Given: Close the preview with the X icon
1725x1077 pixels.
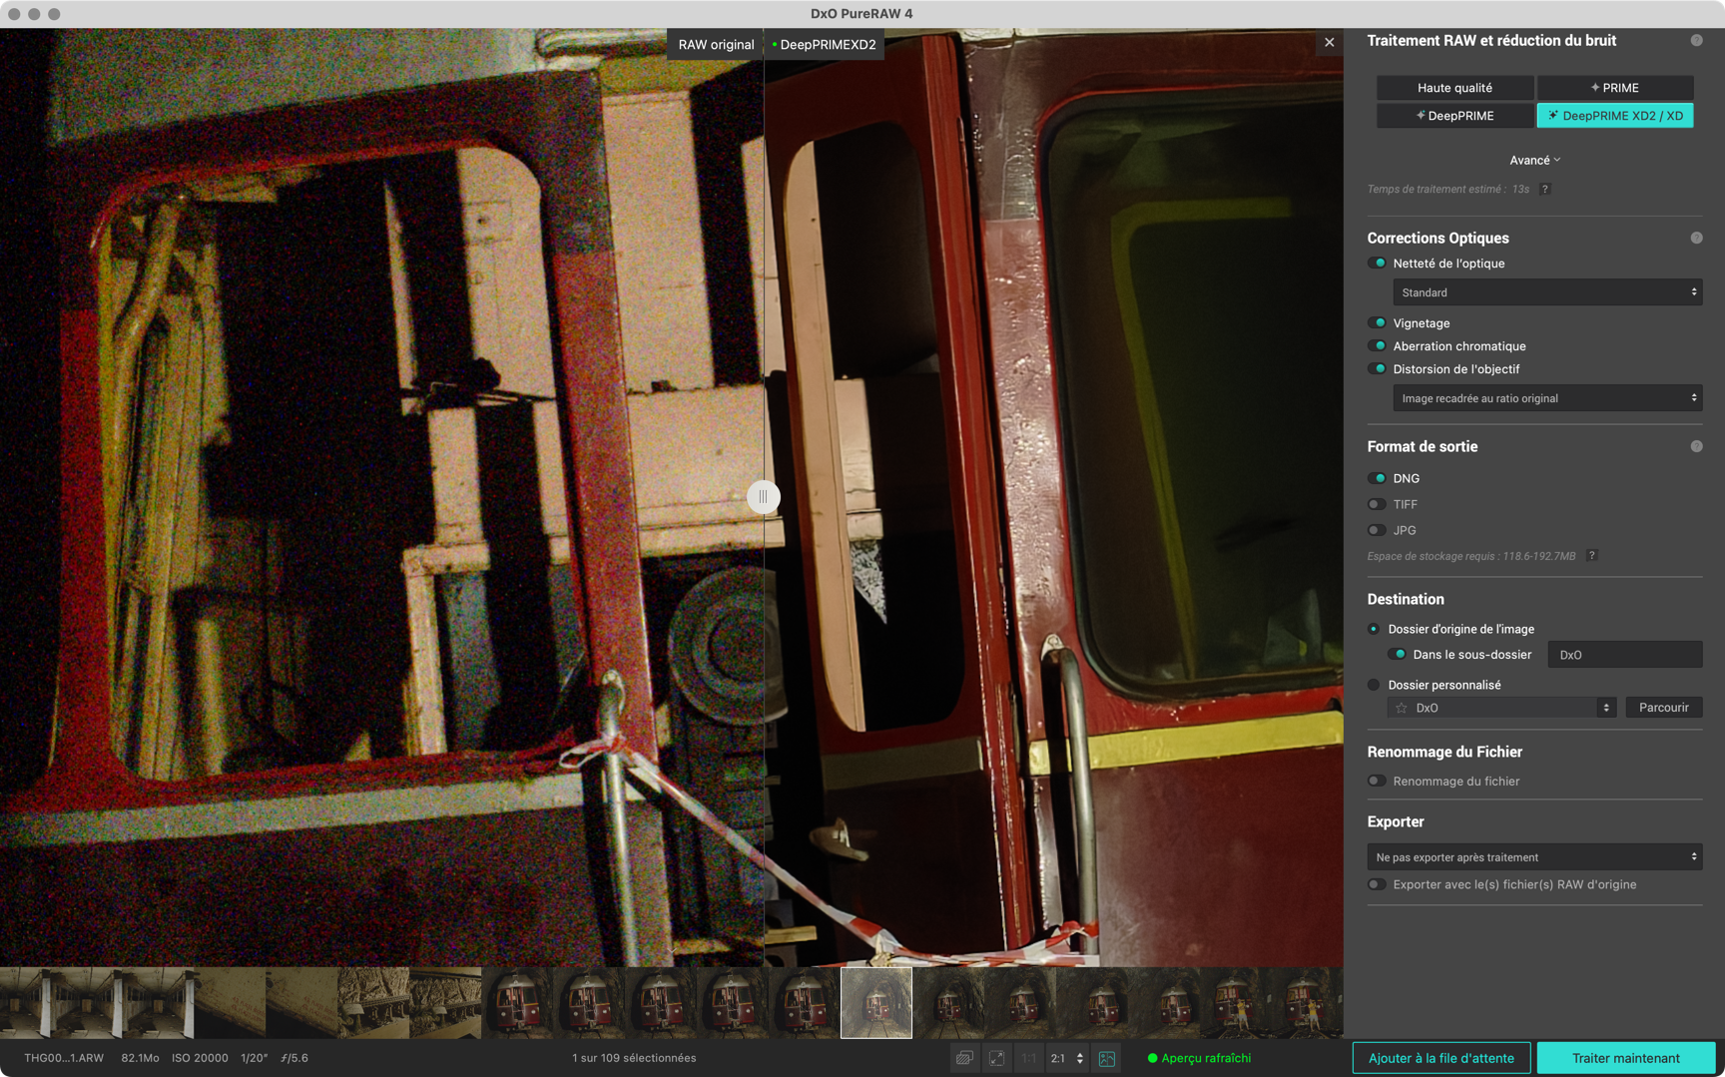Looking at the screenshot, I should pyautogui.click(x=1329, y=43).
